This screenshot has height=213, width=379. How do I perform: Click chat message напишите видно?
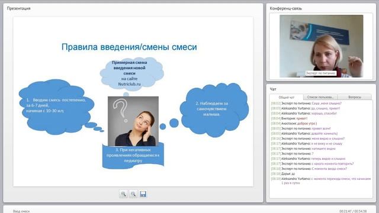pos(323,149)
